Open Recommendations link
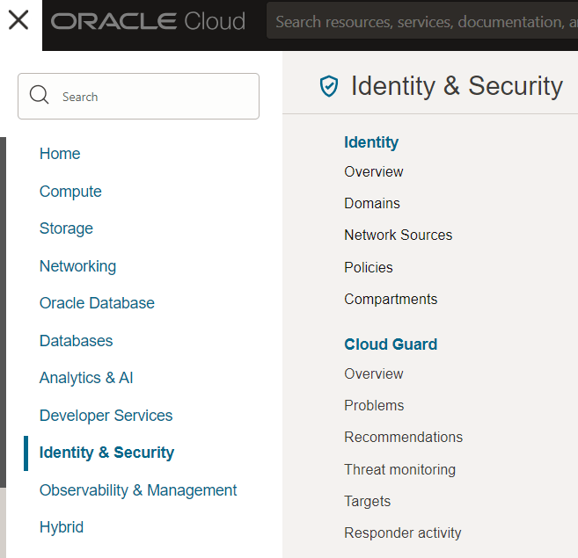The image size is (578, 558). [403, 438]
